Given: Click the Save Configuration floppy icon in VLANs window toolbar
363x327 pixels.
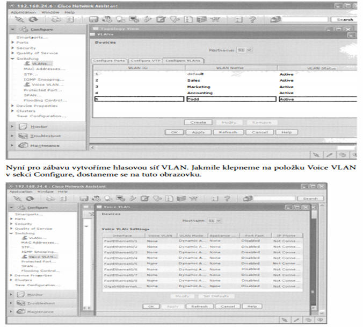Looking at the screenshot, I should pos(93,20).
